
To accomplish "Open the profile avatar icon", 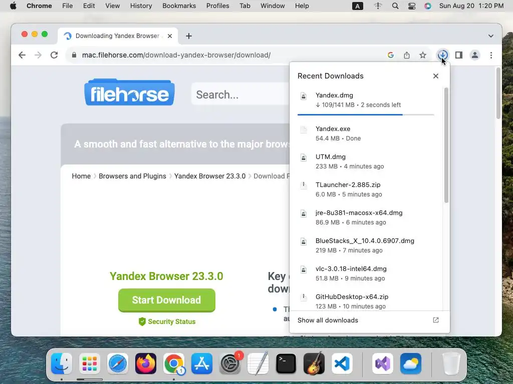I will point(475,55).
